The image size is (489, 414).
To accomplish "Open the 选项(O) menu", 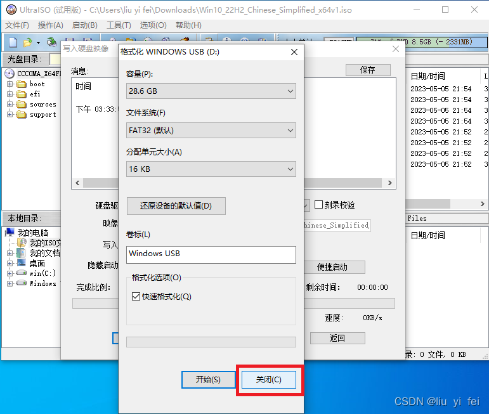I will point(153,25).
